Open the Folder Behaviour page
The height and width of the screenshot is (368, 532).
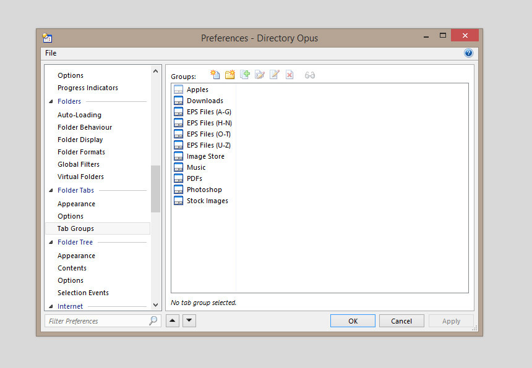(85, 127)
